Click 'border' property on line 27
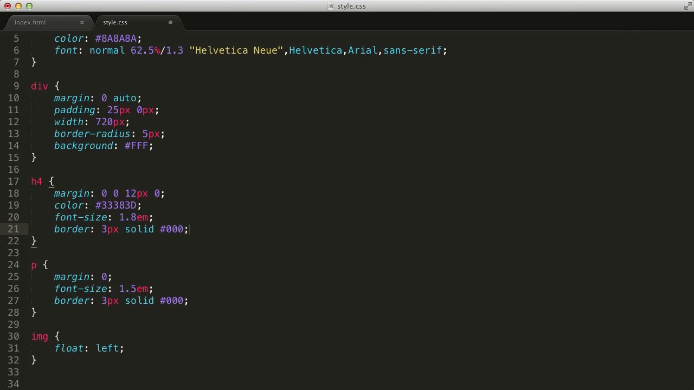Screen dimensions: 694x390 pos(72,301)
